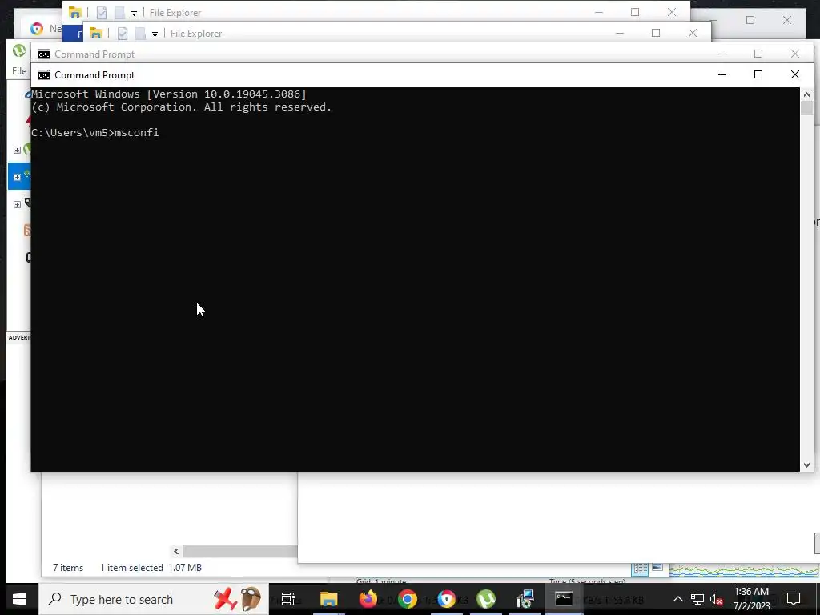Click the taskbar search box

[x=154, y=599]
